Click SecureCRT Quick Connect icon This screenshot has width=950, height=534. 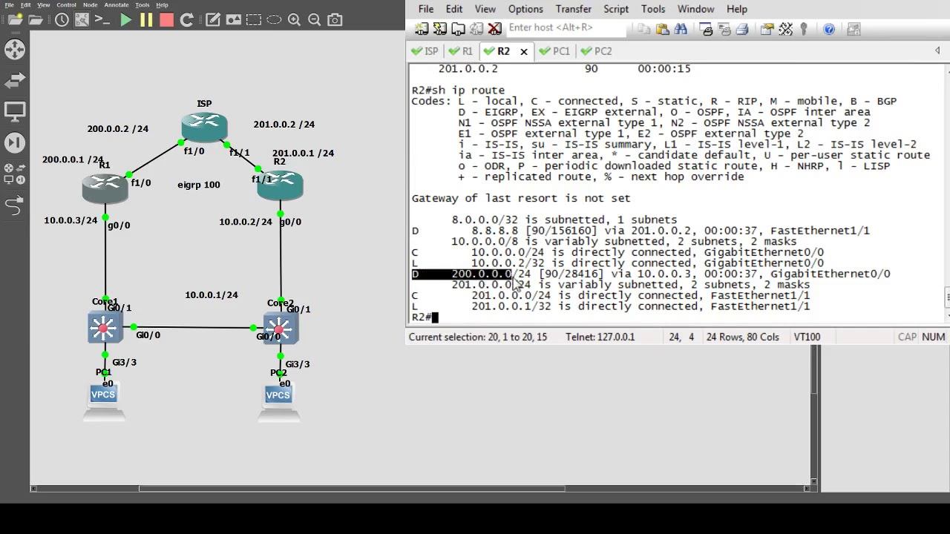pyautogui.click(x=439, y=29)
